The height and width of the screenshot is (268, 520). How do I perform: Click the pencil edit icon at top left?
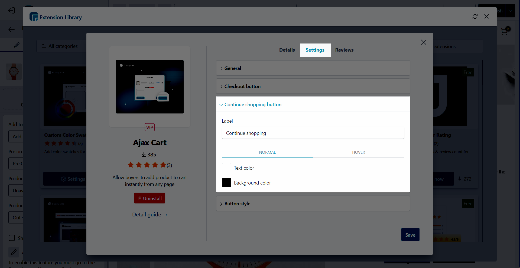click(17, 45)
